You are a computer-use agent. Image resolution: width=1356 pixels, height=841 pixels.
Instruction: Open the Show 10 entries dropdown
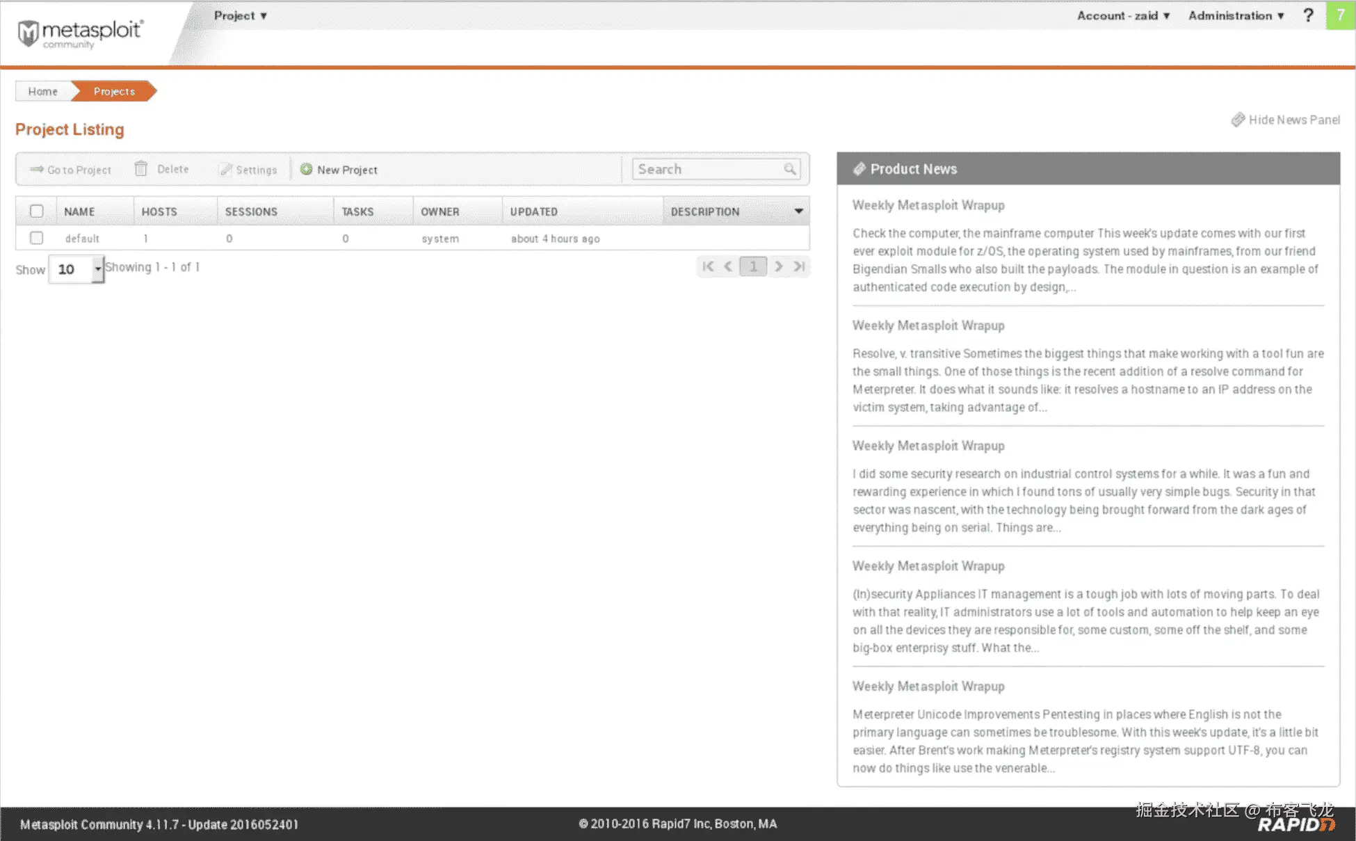pyautogui.click(x=76, y=269)
